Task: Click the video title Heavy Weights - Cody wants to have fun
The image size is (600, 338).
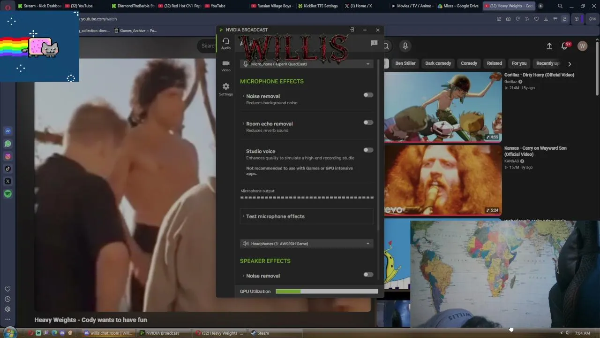Action: (90, 320)
